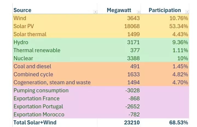Open the Participation column filter dropdown

click(187, 12)
